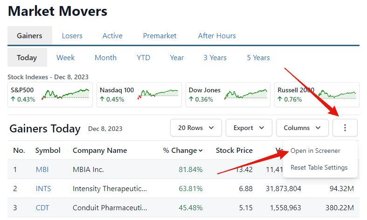Viewport: 367px width, 220px height.
Task: Open the Export dropdown
Action: click(249, 128)
